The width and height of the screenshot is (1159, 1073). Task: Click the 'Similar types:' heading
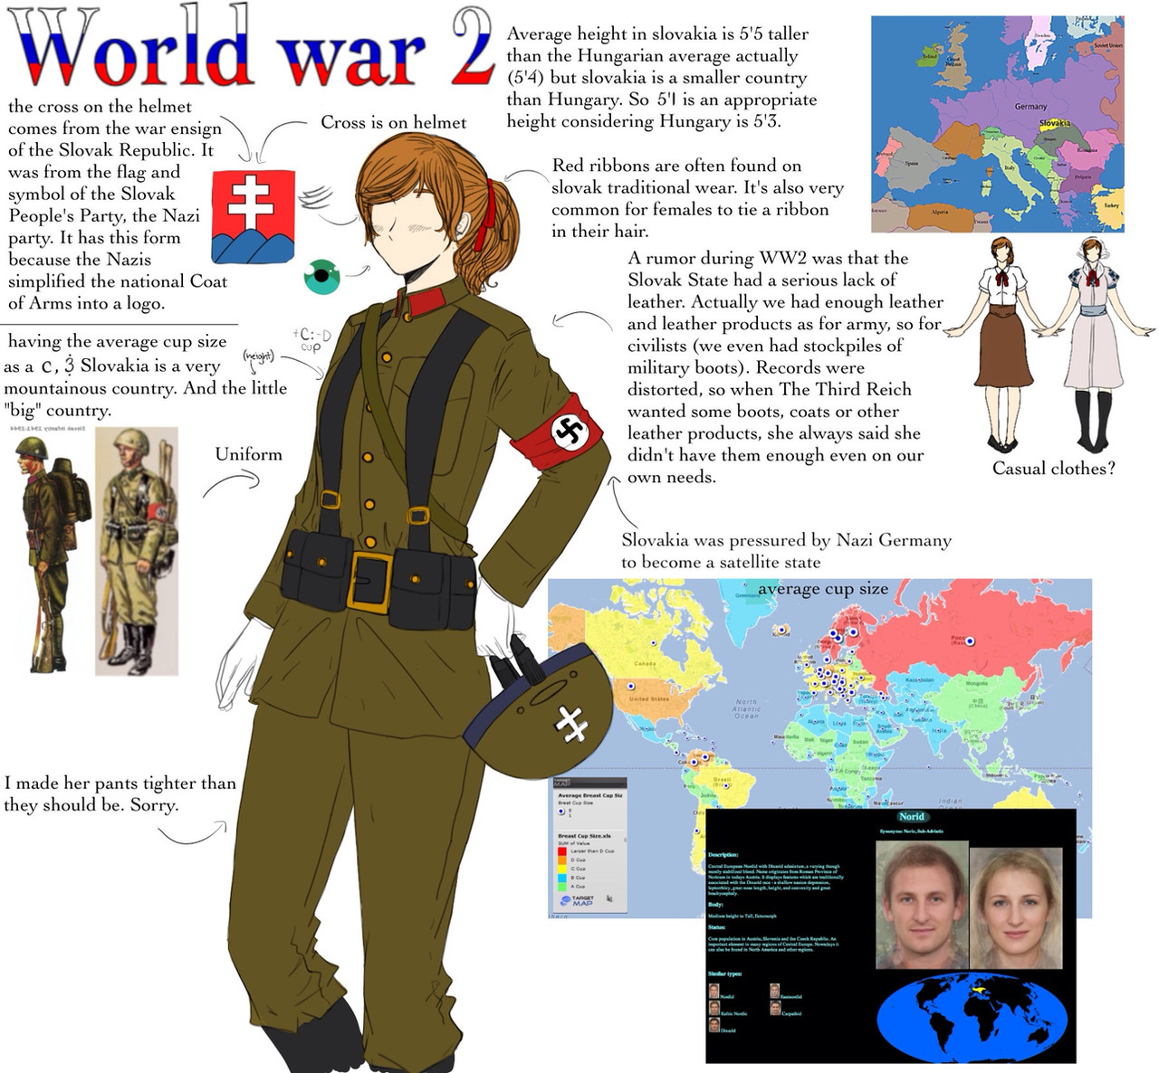[x=725, y=973]
